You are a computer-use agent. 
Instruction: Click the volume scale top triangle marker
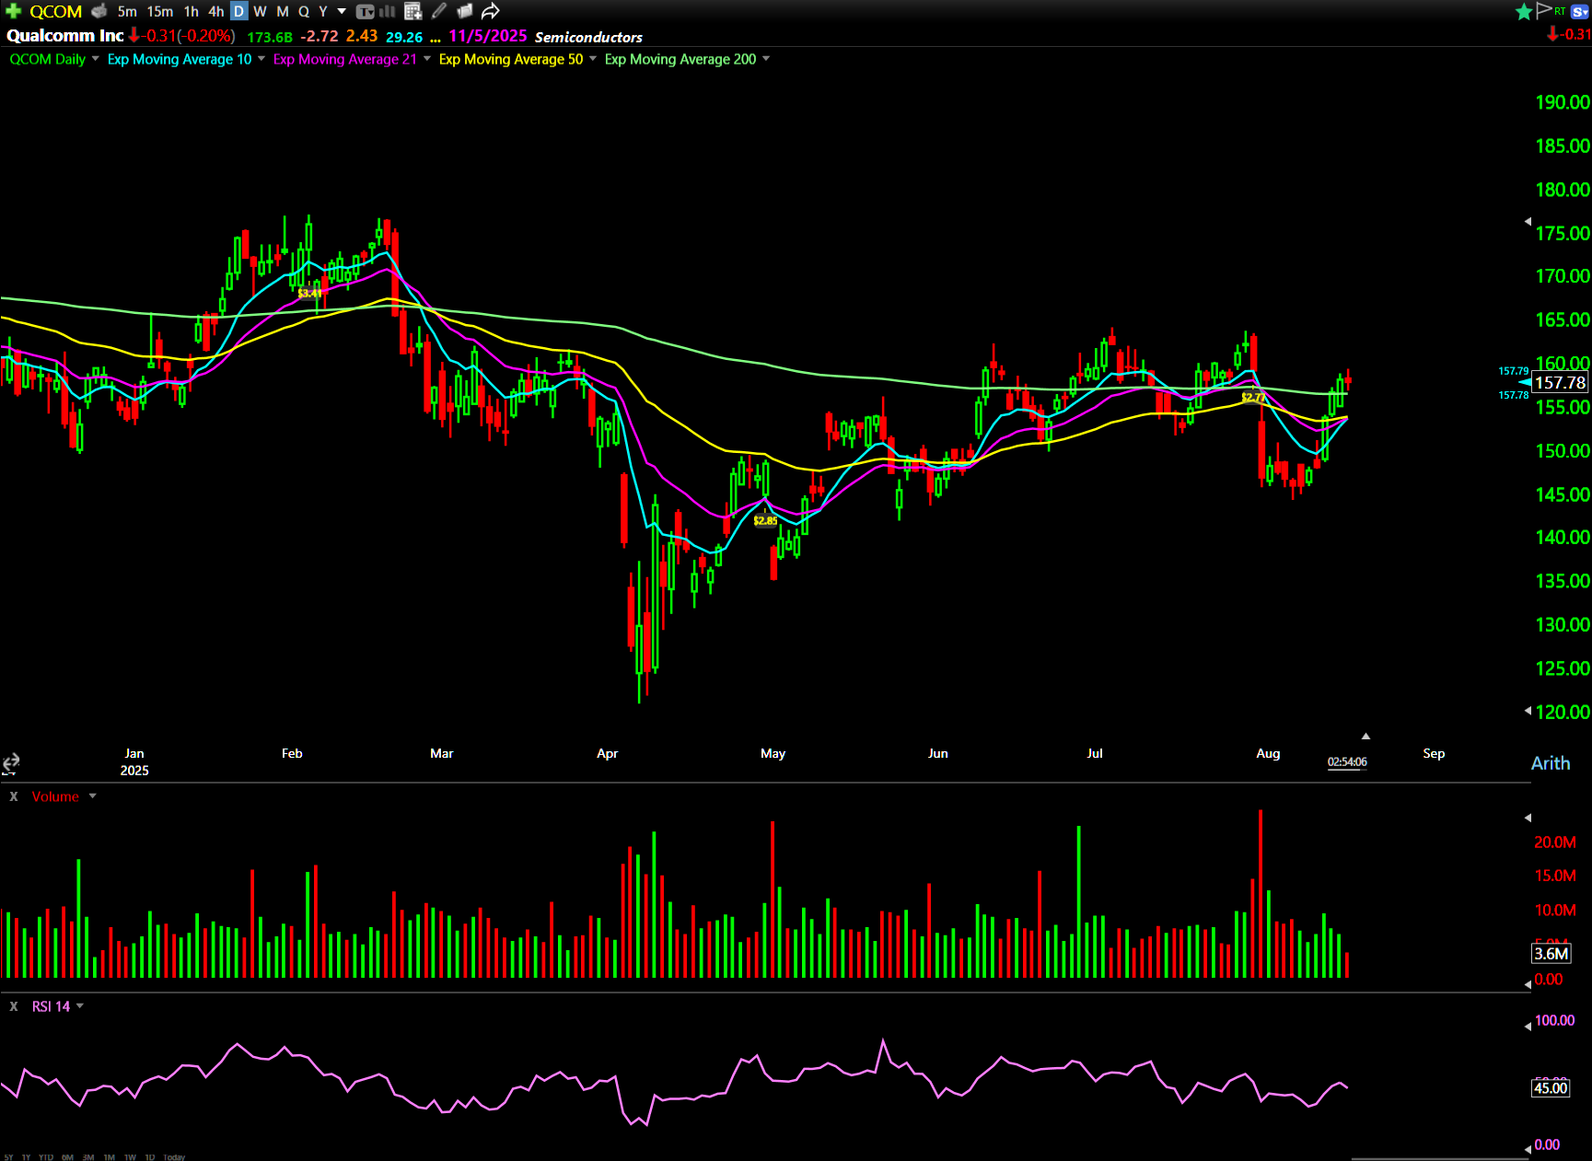click(1528, 818)
